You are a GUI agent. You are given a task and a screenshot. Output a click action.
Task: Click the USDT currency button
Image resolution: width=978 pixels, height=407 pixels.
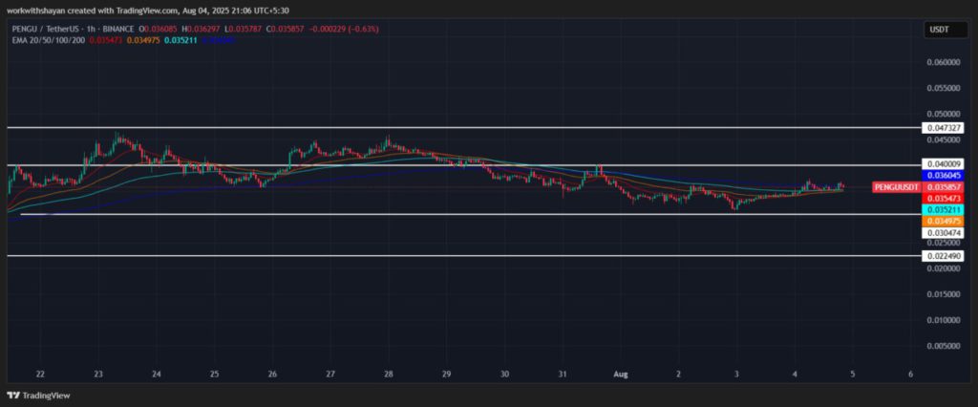click(x=940, y=31)
